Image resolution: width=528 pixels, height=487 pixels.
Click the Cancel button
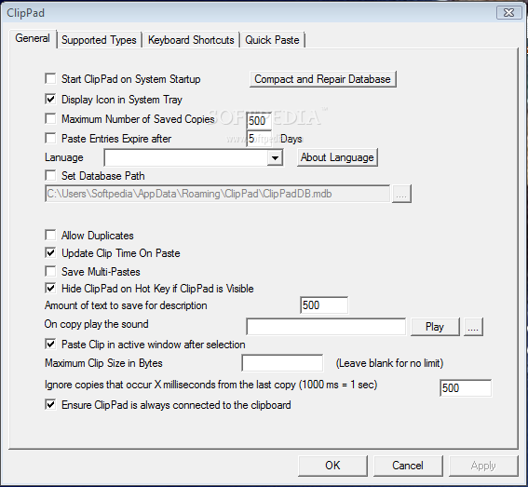[408, 466]
